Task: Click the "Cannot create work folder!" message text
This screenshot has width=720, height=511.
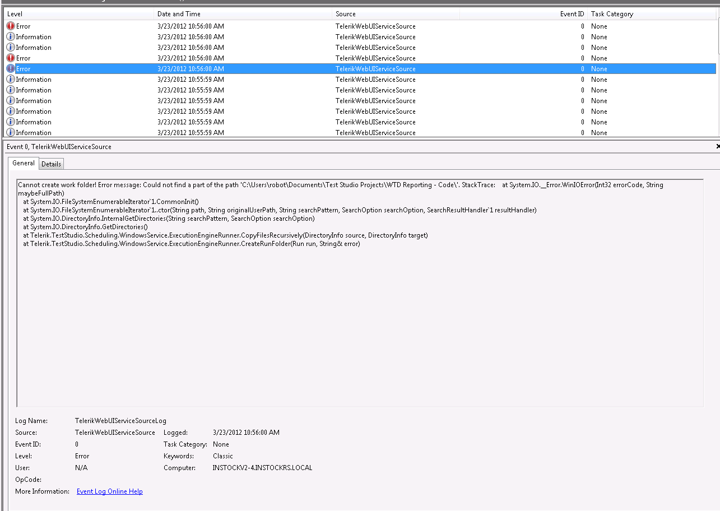Action: (57, 184)
